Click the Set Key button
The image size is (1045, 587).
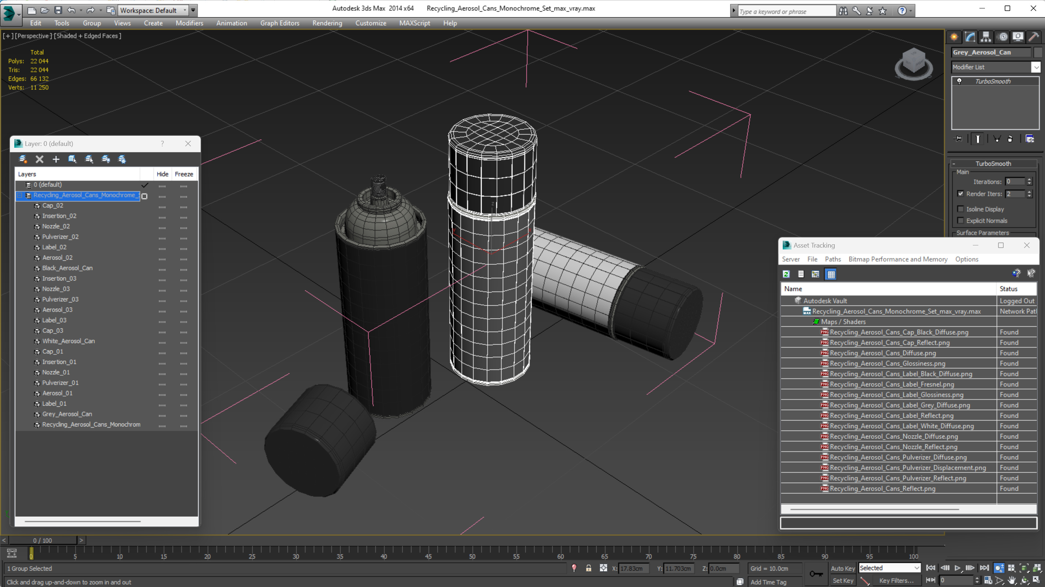[842, 580]
